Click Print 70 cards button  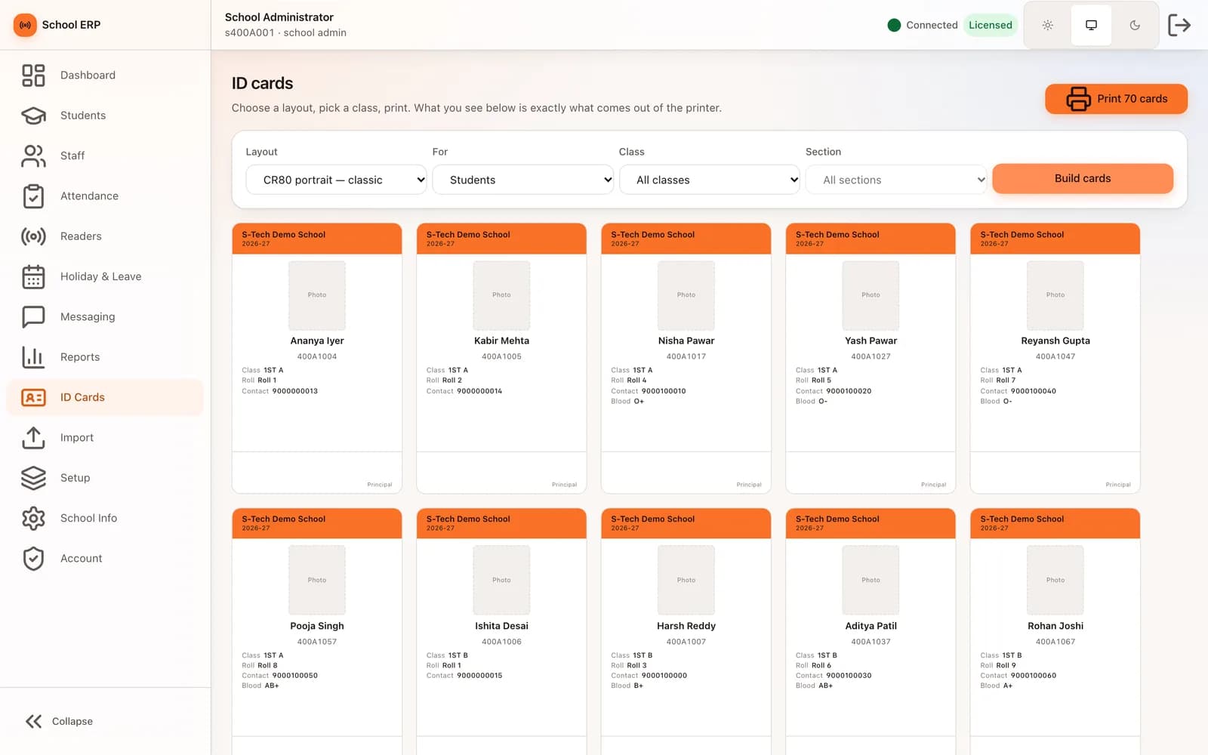click(1116, 99)
